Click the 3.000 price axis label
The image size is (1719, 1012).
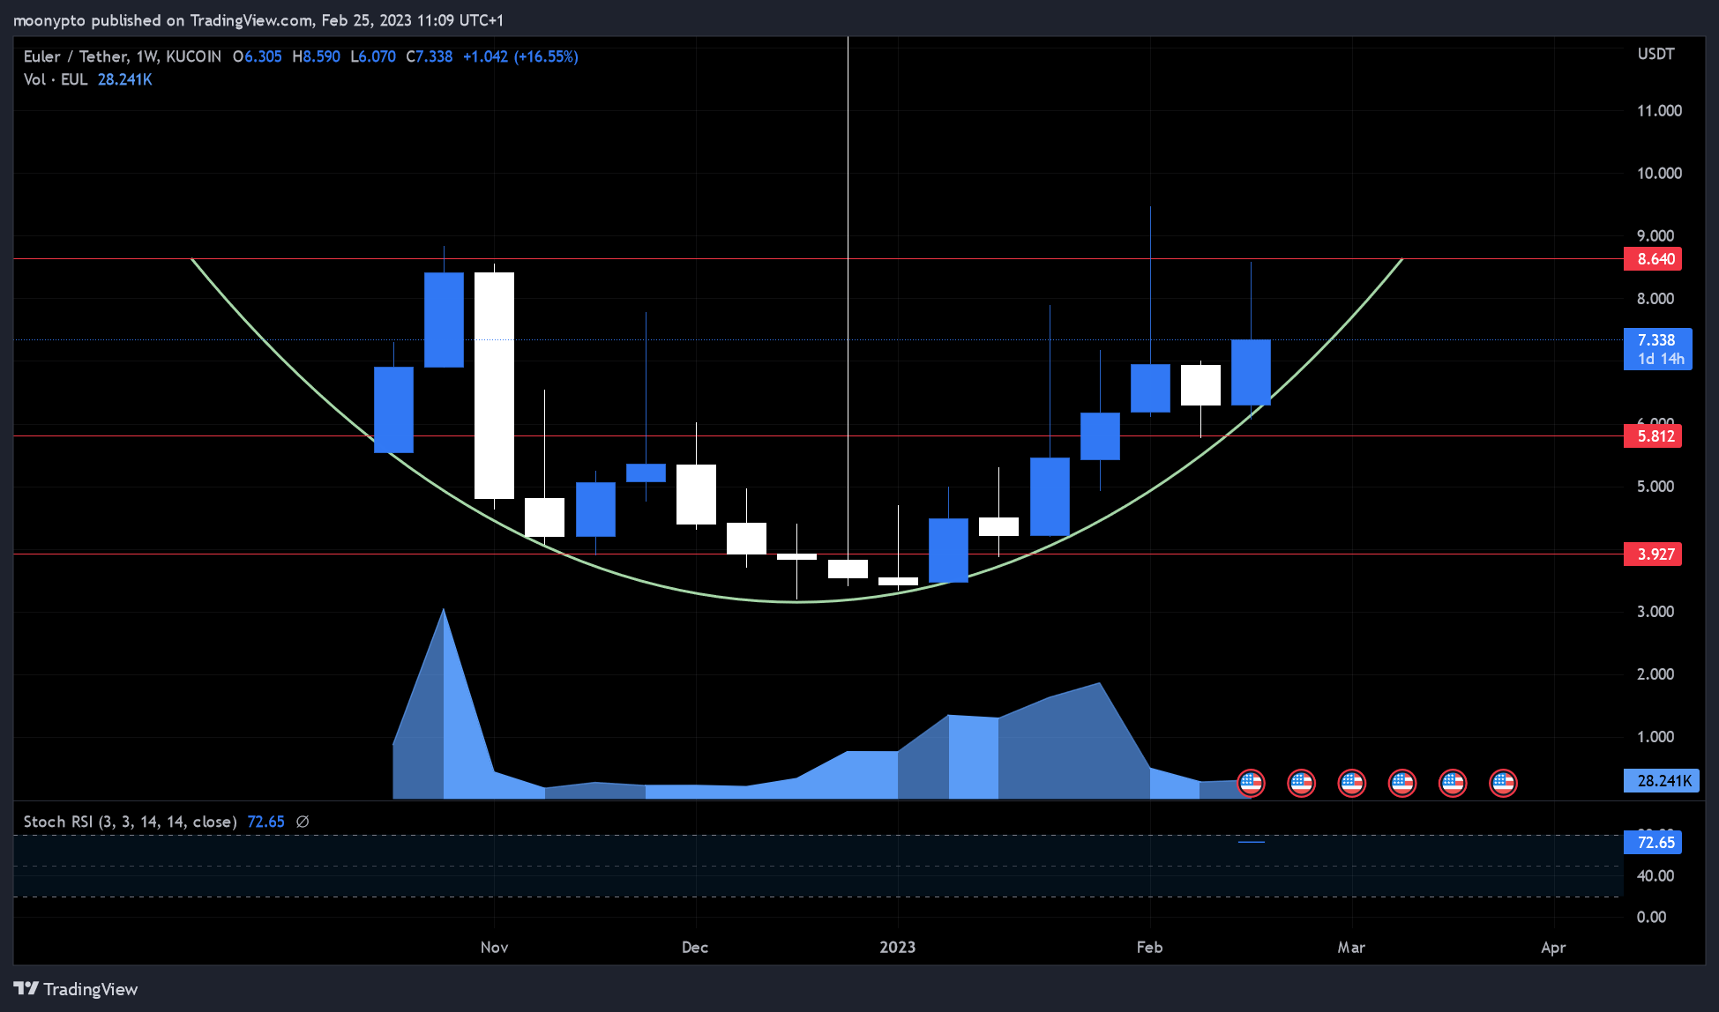(x=1655, y=612)
